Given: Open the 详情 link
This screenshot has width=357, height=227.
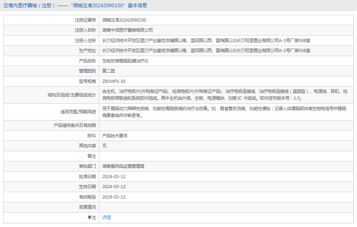Looking at the screenshot, I should point(106,217).
